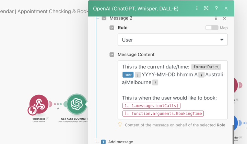Collapse the Message Content field chevron

coord(112,55)
